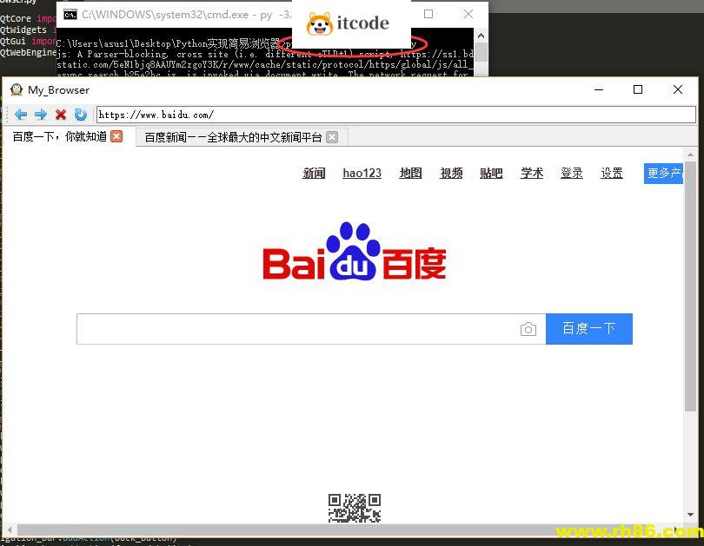The image size is (704, 546).
Task: Click the forward navigation arrow
Action: [41, 114]
